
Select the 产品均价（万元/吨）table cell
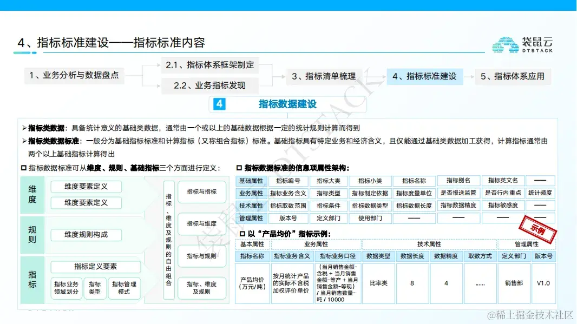click(252, 282)
